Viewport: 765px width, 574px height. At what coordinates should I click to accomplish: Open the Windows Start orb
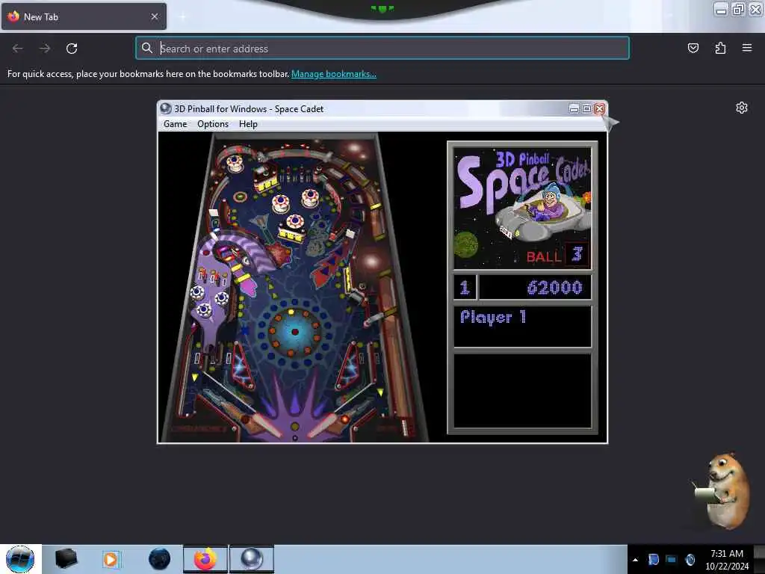tap(20, 559)
